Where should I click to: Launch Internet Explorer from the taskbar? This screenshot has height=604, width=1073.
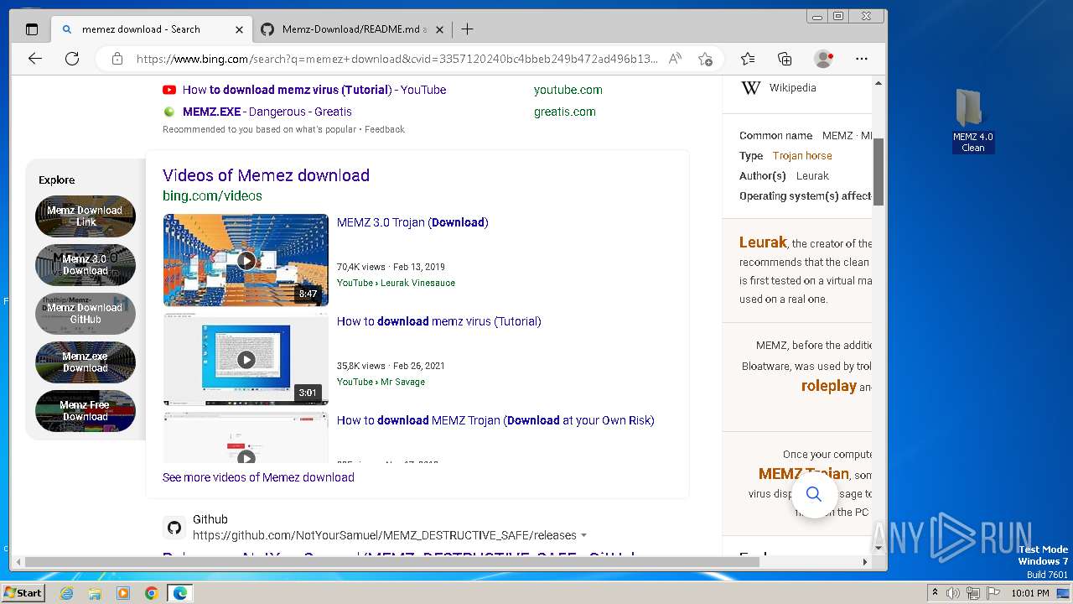[67, 593]
